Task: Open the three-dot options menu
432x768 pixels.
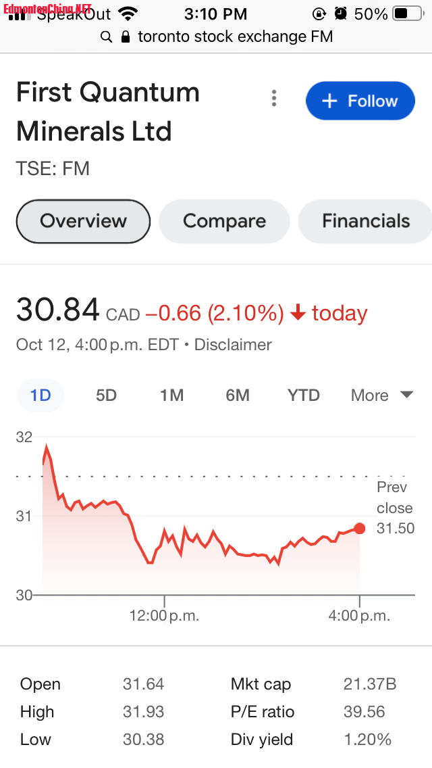Action: (274, 99)
